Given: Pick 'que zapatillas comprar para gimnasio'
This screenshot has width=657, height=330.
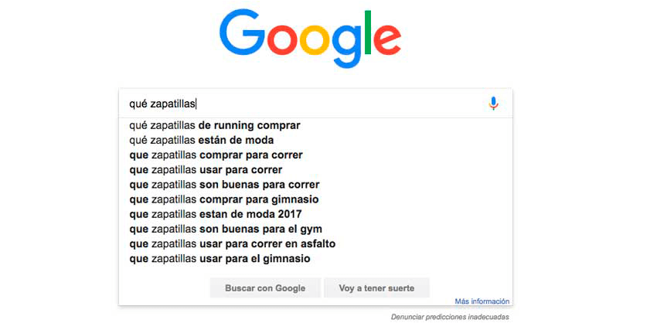Looking at the screenshot, I should pyautogui.click(x=223, y=199).
